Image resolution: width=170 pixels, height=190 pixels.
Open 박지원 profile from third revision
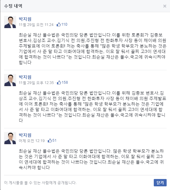coord(25,135)
